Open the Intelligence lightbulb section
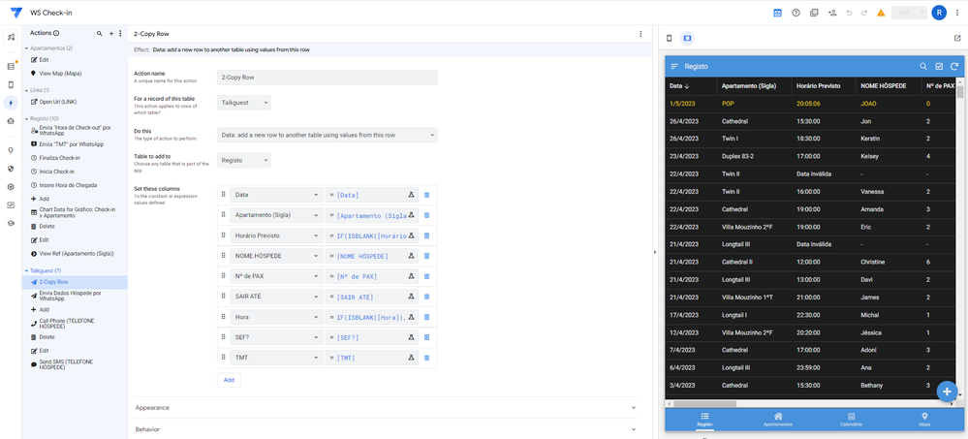The width and height of the screenshot is (968, 439). pyautogui.click(x=11, y=150)
